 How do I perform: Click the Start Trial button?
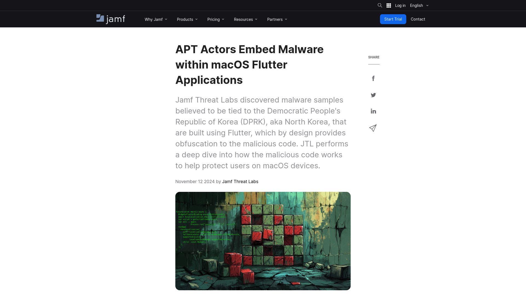click(393, 19)
